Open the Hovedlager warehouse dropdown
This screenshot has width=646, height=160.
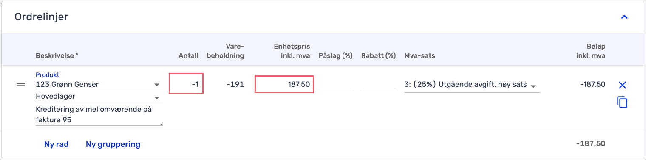pyautogui.click(x=157, y=97)
